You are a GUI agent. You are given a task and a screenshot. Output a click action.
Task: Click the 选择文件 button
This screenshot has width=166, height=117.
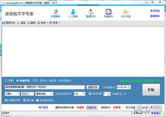click(x=93, y=87)
